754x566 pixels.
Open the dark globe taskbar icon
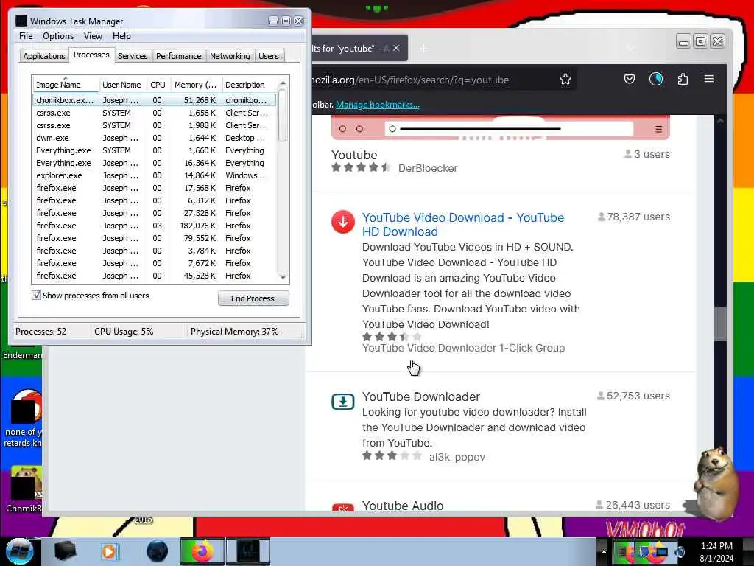coord(158,551)
